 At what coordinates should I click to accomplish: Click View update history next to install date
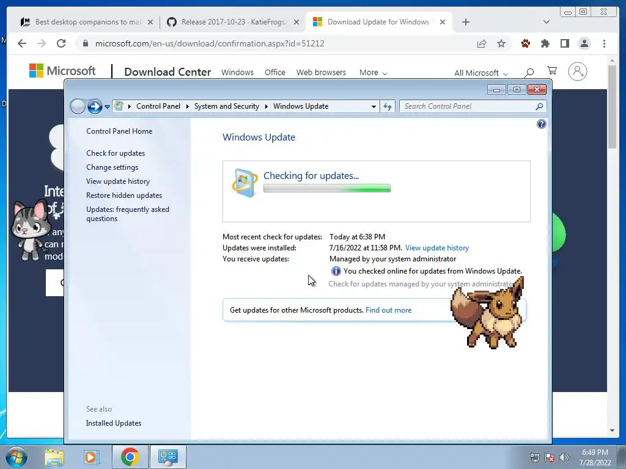click(436, 248)
